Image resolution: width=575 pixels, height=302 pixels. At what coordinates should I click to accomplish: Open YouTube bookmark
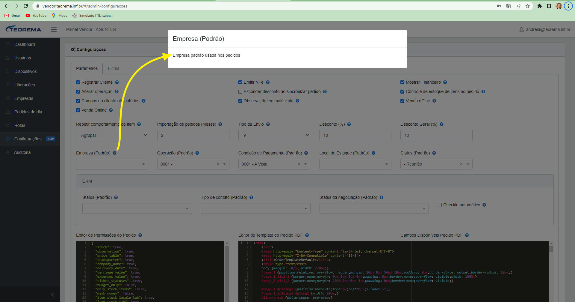36,16
